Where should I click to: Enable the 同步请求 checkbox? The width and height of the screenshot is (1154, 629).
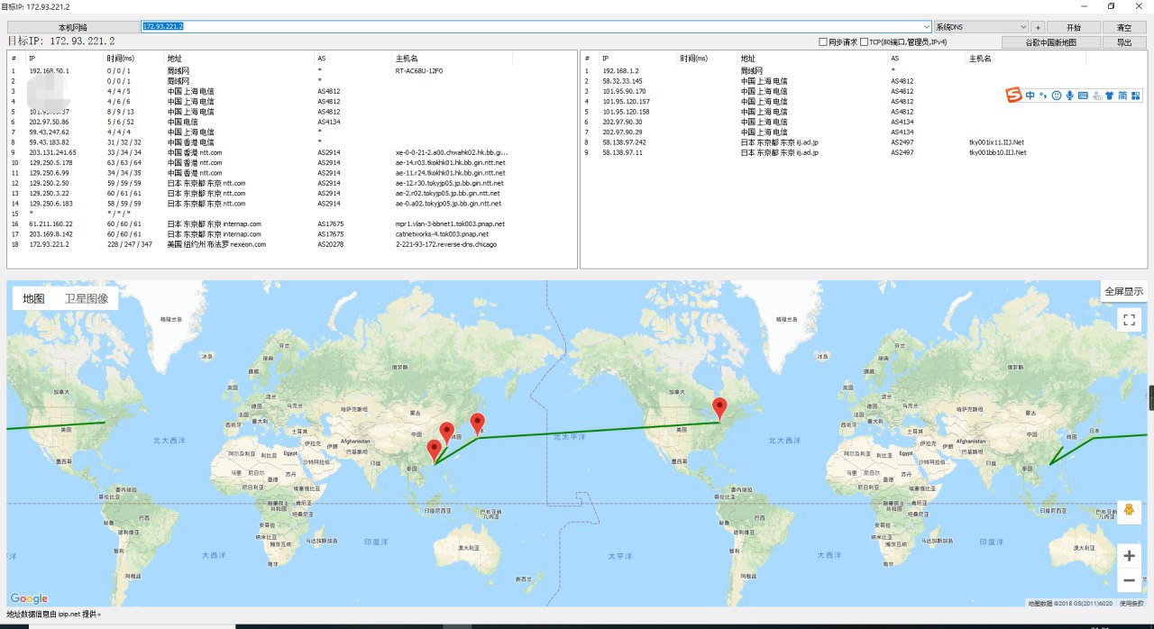[x=822, y=42]
